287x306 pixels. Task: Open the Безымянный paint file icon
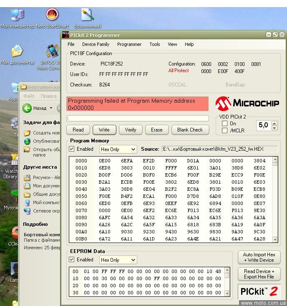click(x=87, y=15)
